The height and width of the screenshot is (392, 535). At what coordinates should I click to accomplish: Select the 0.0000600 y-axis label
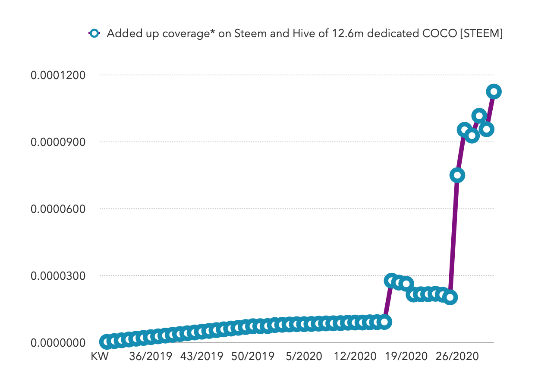point(58,209)
